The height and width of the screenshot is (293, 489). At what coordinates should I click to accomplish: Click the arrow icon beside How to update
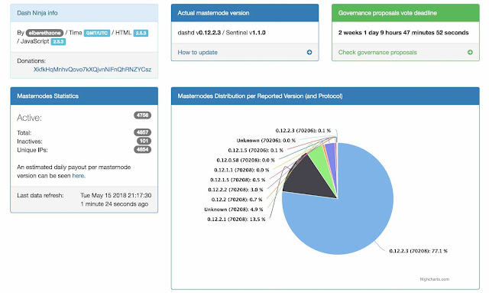point(309,53)
